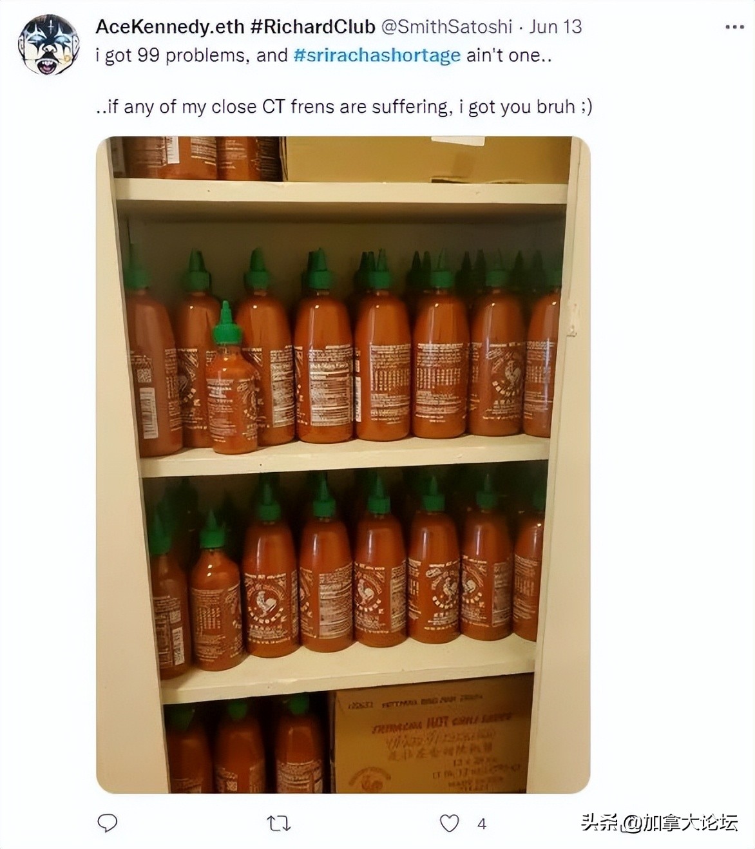Click the 'i got 99 problems' tweet text

[x=173, y=55]
